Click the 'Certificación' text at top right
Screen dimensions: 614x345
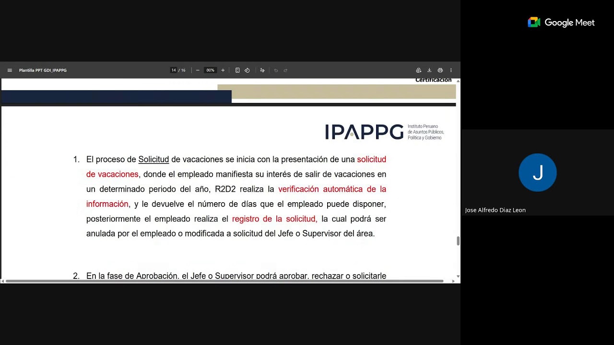coord(434,80)
